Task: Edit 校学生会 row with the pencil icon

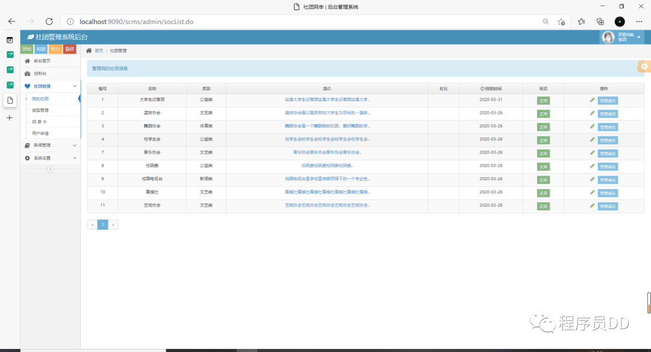Action: 592,140
